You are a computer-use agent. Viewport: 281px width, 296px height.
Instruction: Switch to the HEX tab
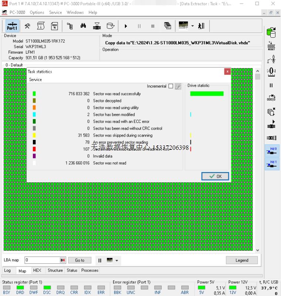coord(37,270)
